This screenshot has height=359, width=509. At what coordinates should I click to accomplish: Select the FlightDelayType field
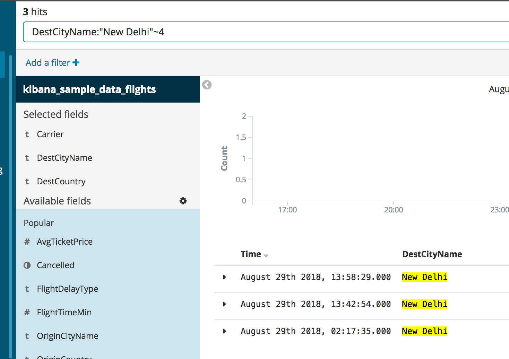[67, 289]
